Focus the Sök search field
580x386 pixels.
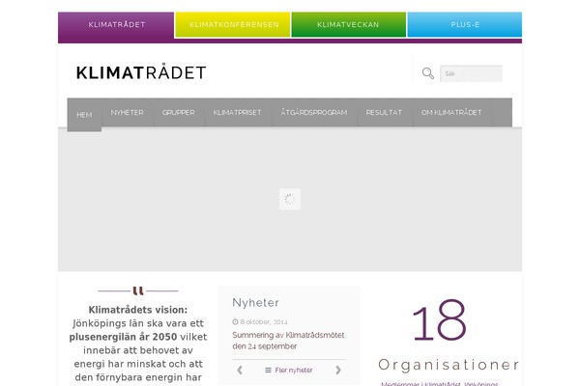(471, 73)
